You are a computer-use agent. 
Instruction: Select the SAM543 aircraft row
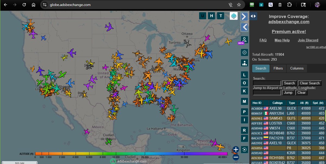coord(288,118)
